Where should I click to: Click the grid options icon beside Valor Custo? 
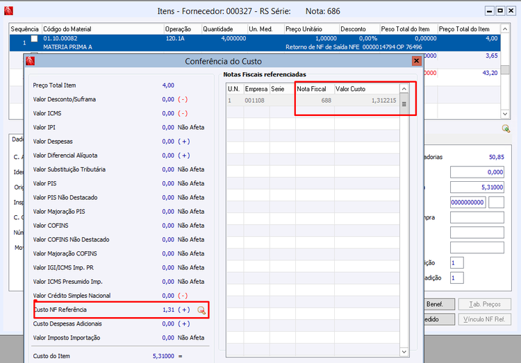404,104
